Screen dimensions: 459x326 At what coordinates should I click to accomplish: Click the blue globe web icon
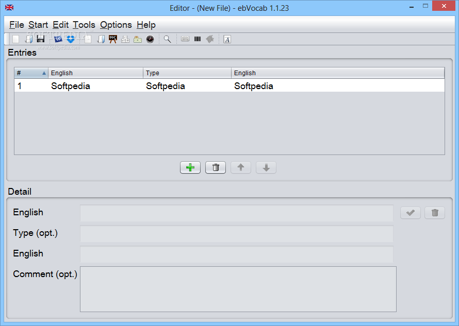[x=58, y=39]
